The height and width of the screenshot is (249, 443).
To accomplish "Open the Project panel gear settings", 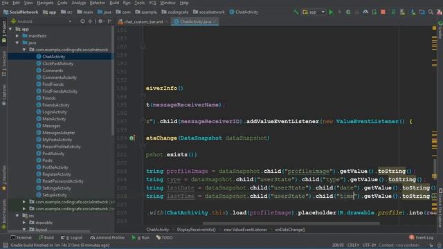I will pyautogui.click(x=100, y=21).
